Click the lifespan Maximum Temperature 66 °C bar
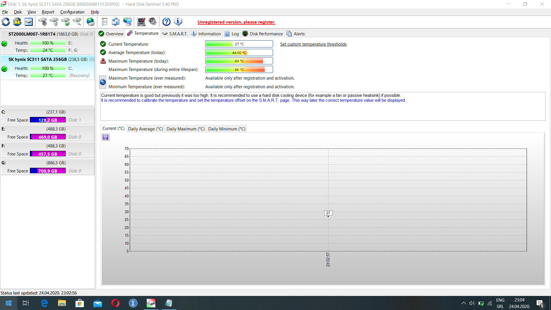This screenshot has height=310, width=551. [x=239, y=70]
